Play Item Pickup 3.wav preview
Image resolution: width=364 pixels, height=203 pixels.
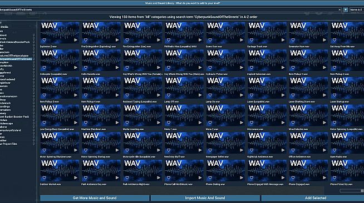(76, 95)
